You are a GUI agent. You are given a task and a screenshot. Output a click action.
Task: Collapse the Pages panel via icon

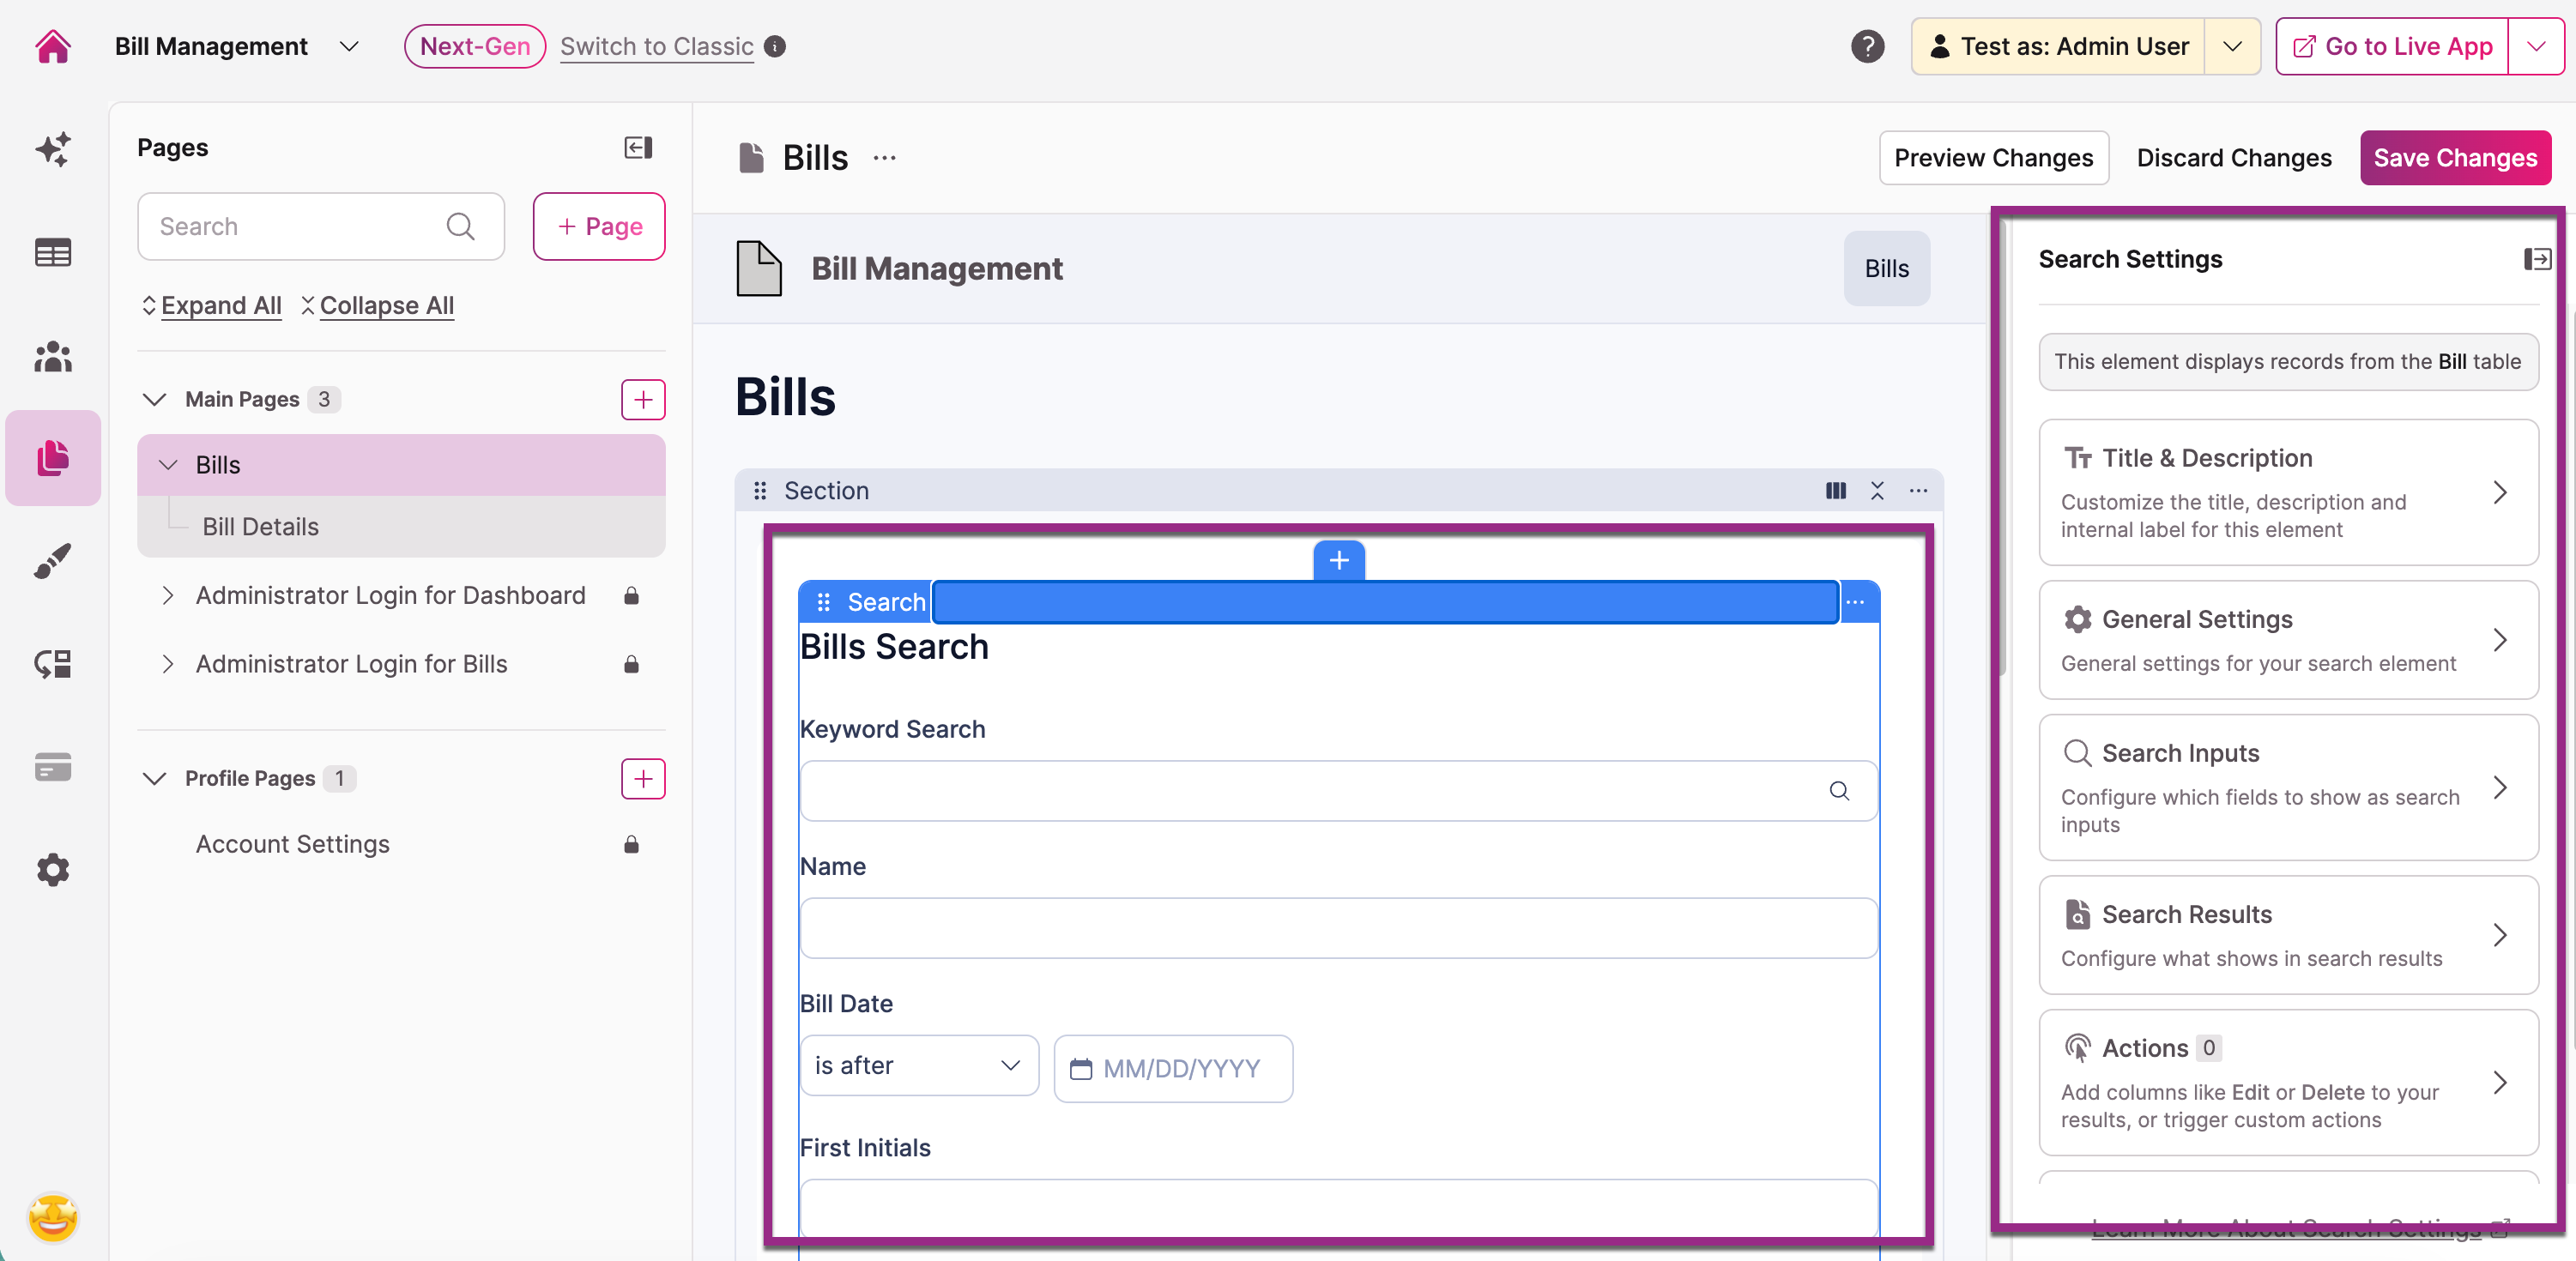tap(638, 148)
